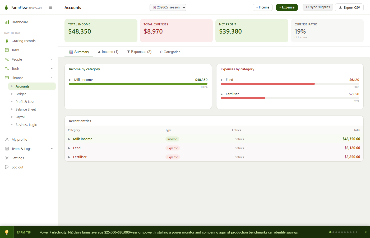
Task: Click the Sync Supplies button
Action: [x=318, y=7]
